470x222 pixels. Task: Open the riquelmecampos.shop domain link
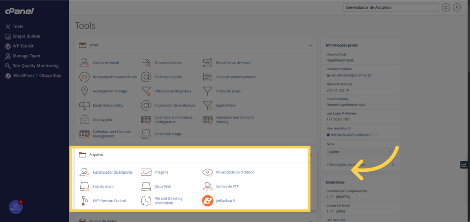click(349, 76)
